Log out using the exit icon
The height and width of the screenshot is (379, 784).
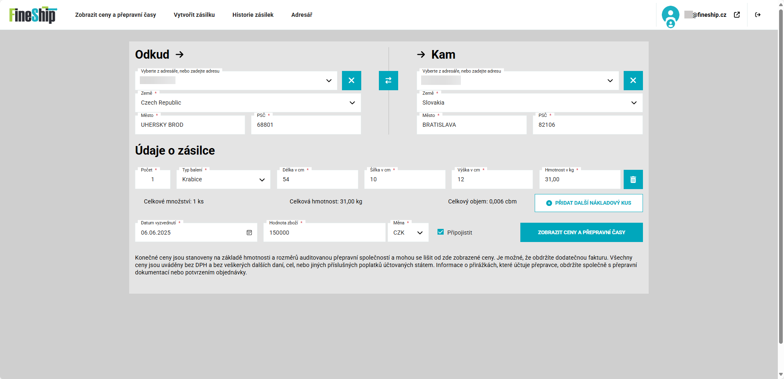tap(758, 15)
